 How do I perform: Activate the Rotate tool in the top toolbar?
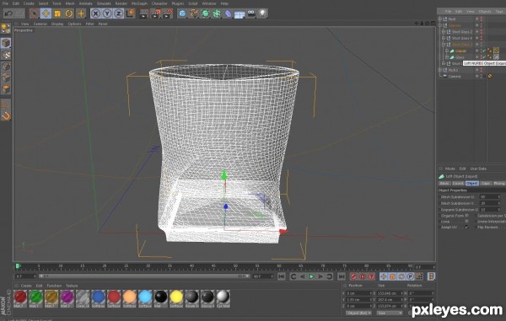click(69, 13)
